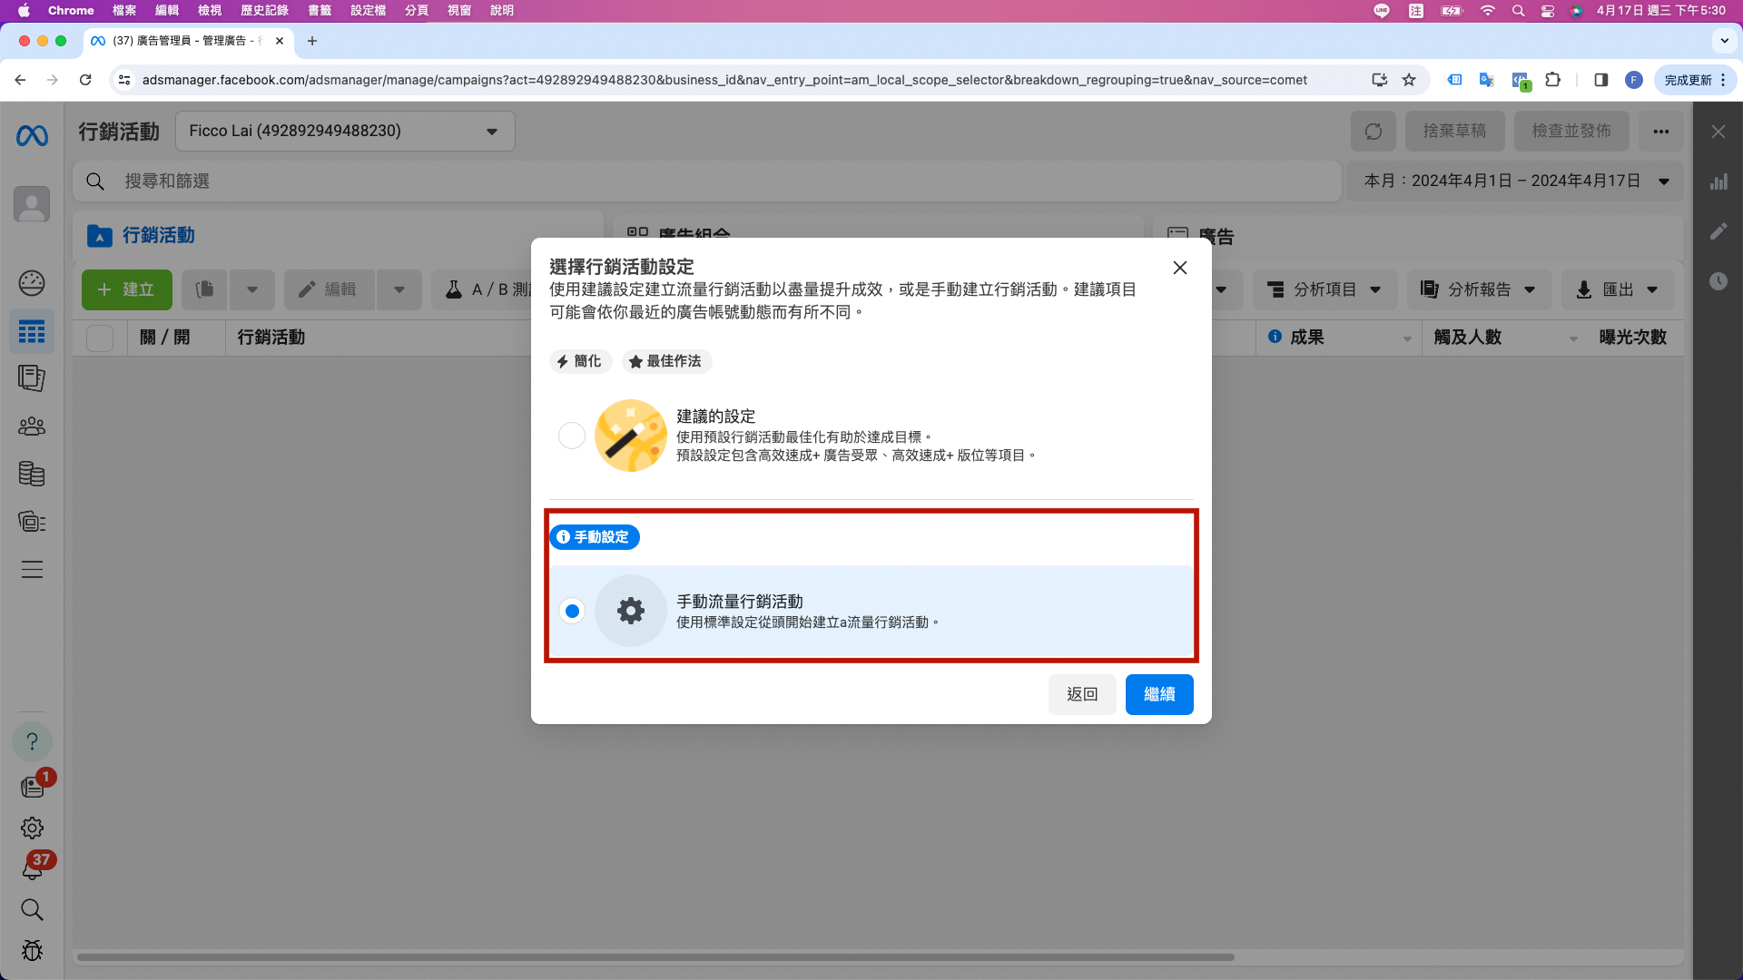Click the duplicate copy icon button
1743x980 pixels.
(x=204, y=289)
